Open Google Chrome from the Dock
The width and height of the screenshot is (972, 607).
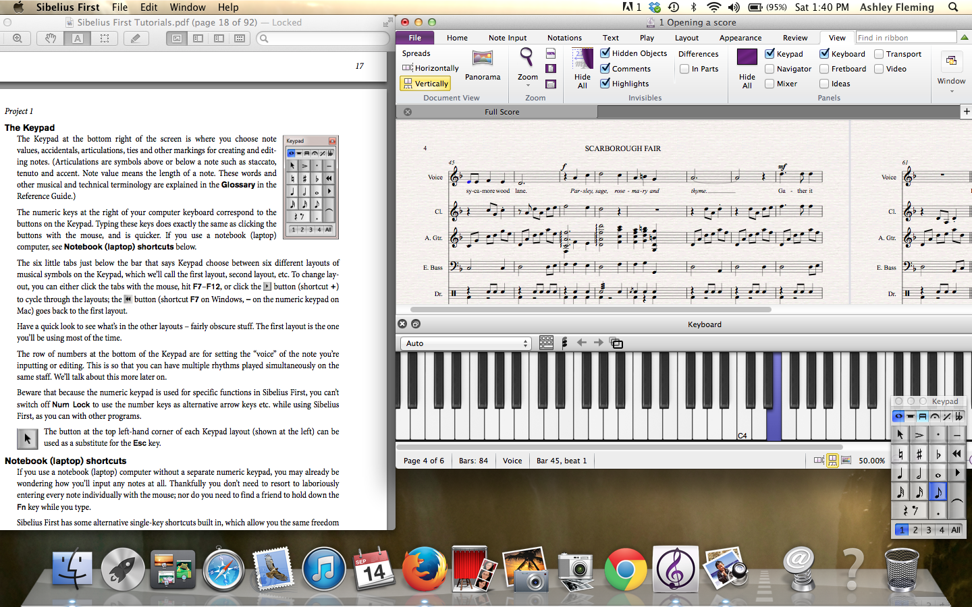[x=625, y=569]
